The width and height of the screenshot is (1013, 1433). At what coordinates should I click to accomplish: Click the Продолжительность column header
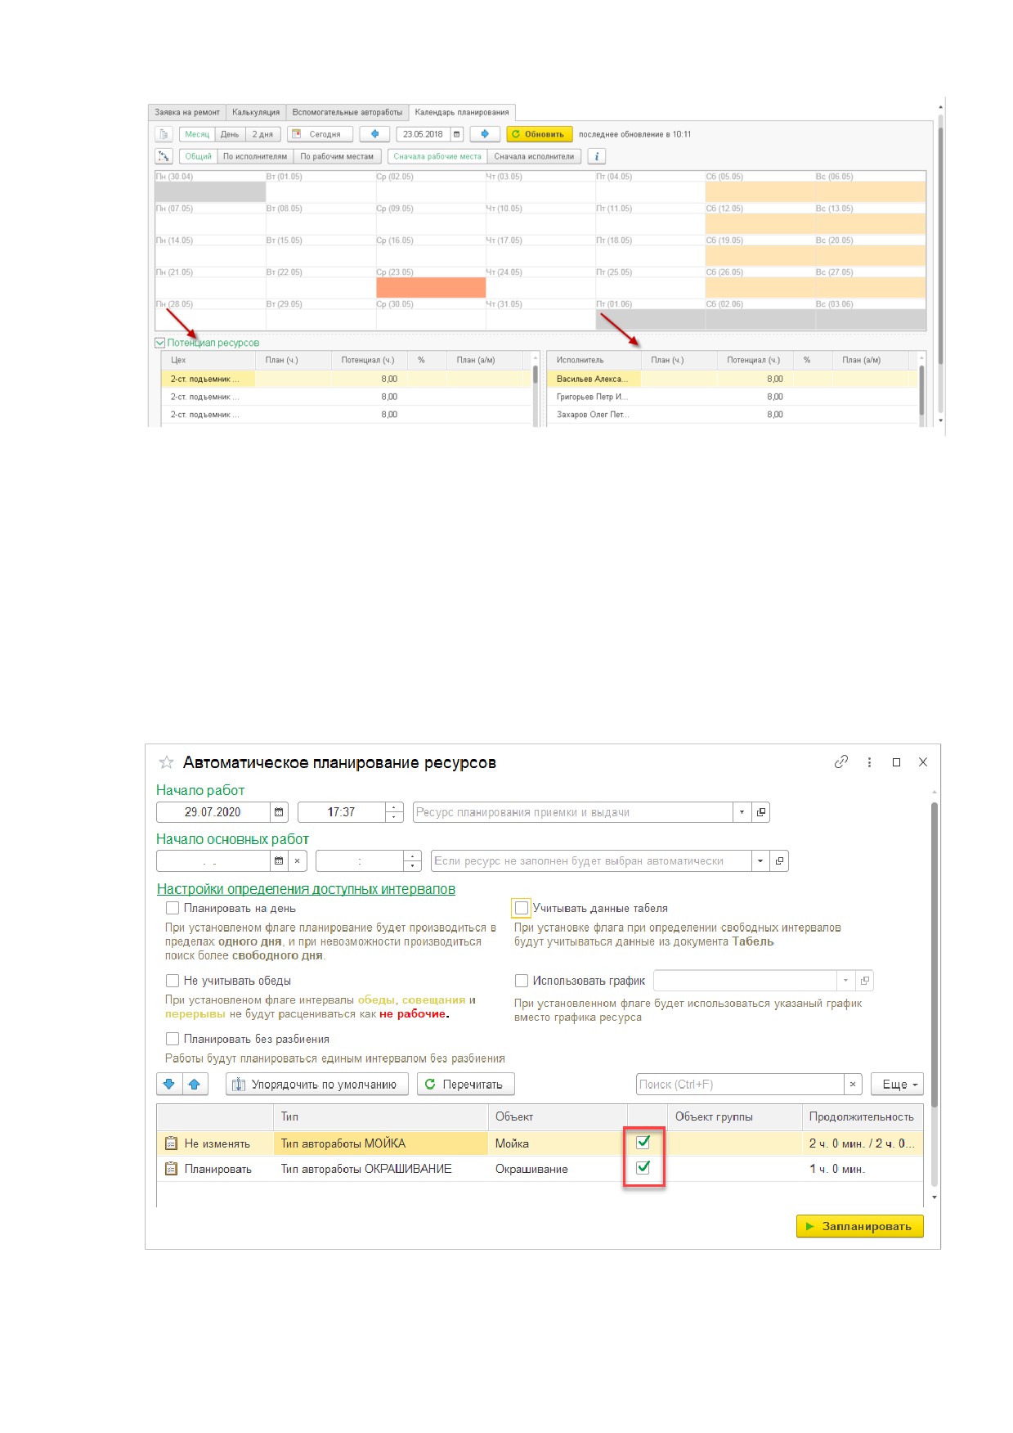tap(862, 1116)
